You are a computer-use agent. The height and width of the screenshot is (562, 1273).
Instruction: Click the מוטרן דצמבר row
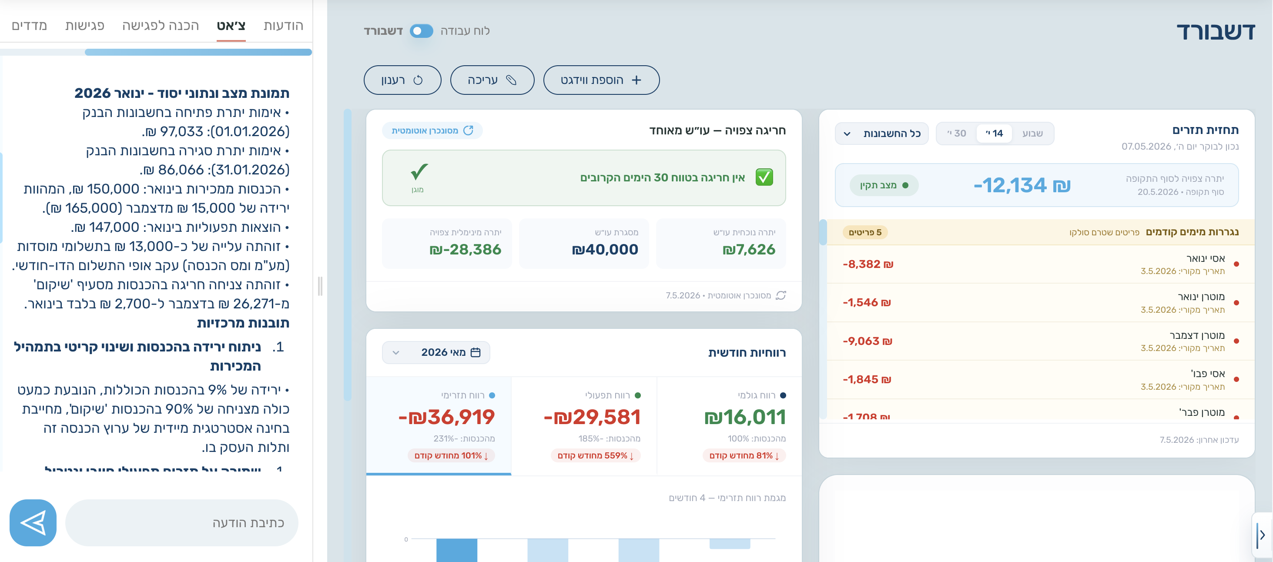[1040, 341]
